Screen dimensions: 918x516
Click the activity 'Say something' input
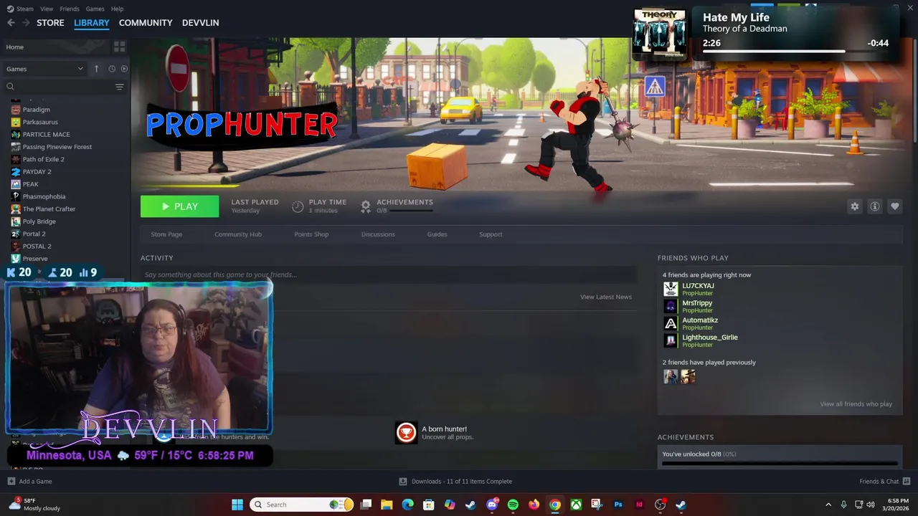389,274
